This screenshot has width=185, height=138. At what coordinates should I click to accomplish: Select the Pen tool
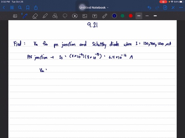(x=25, y=16)
